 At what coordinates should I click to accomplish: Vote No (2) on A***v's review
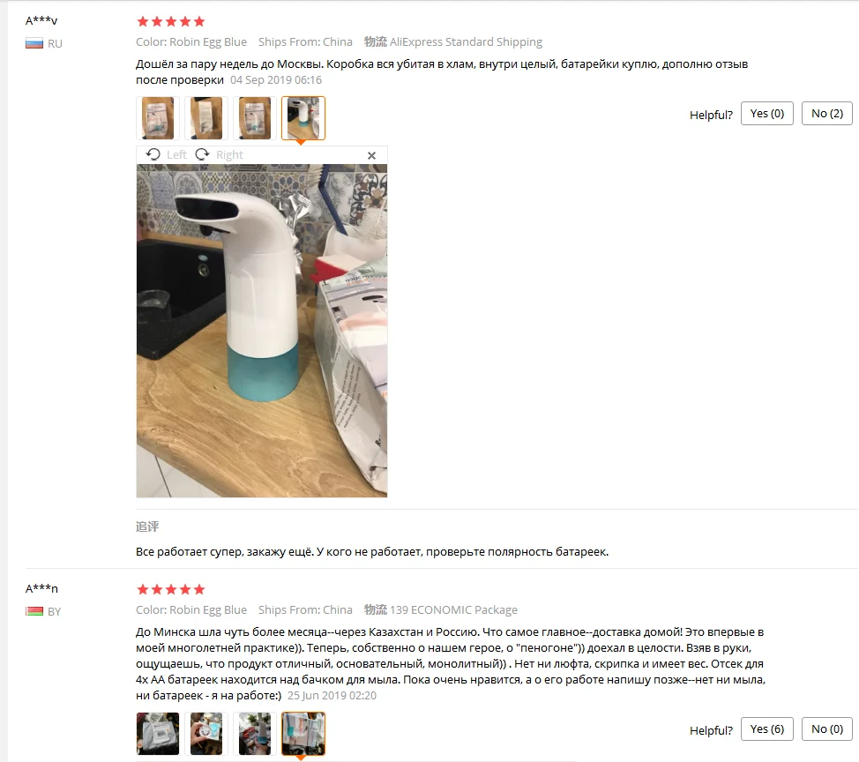point(826,114)
